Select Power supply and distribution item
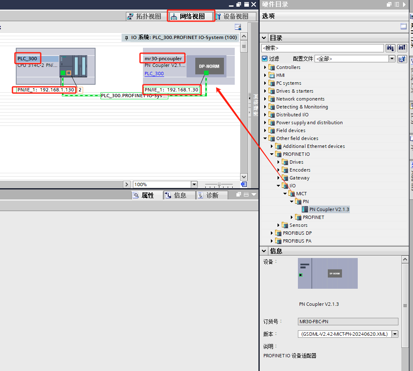 tap(310, 123)
